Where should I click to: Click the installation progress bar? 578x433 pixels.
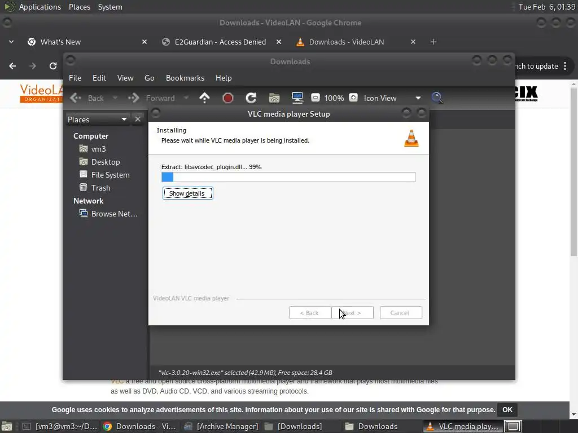[288, 177]
